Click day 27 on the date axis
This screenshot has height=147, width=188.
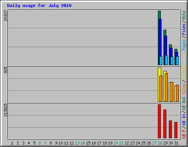click(154, 143)
